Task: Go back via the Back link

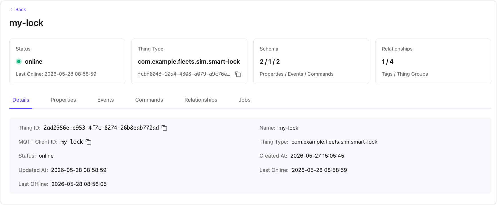Action: [21, 9]
